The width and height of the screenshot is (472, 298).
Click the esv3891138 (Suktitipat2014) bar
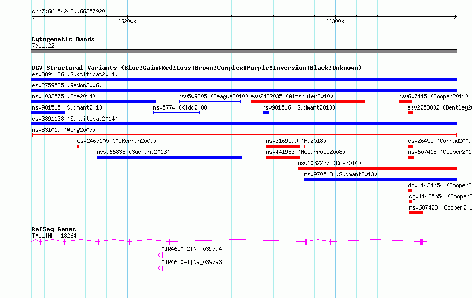pos(244,124)
